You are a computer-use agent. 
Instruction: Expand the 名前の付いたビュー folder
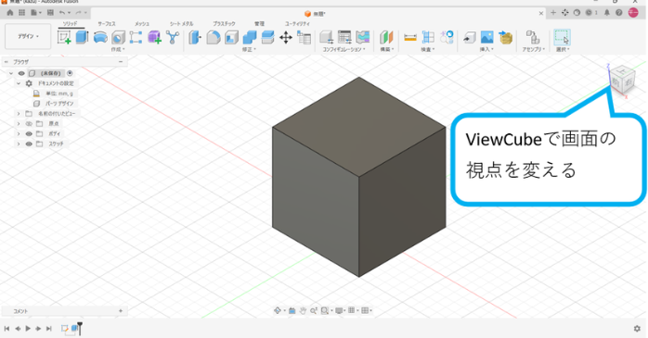(19, 113)
